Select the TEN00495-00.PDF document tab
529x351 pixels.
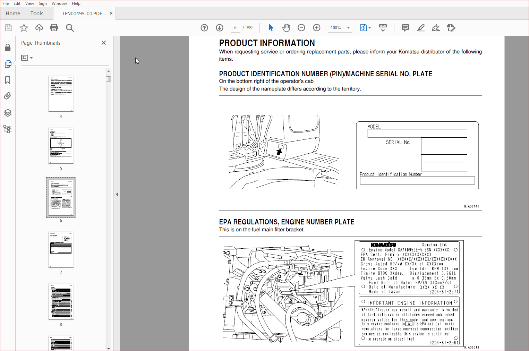[x=84, y=14]
